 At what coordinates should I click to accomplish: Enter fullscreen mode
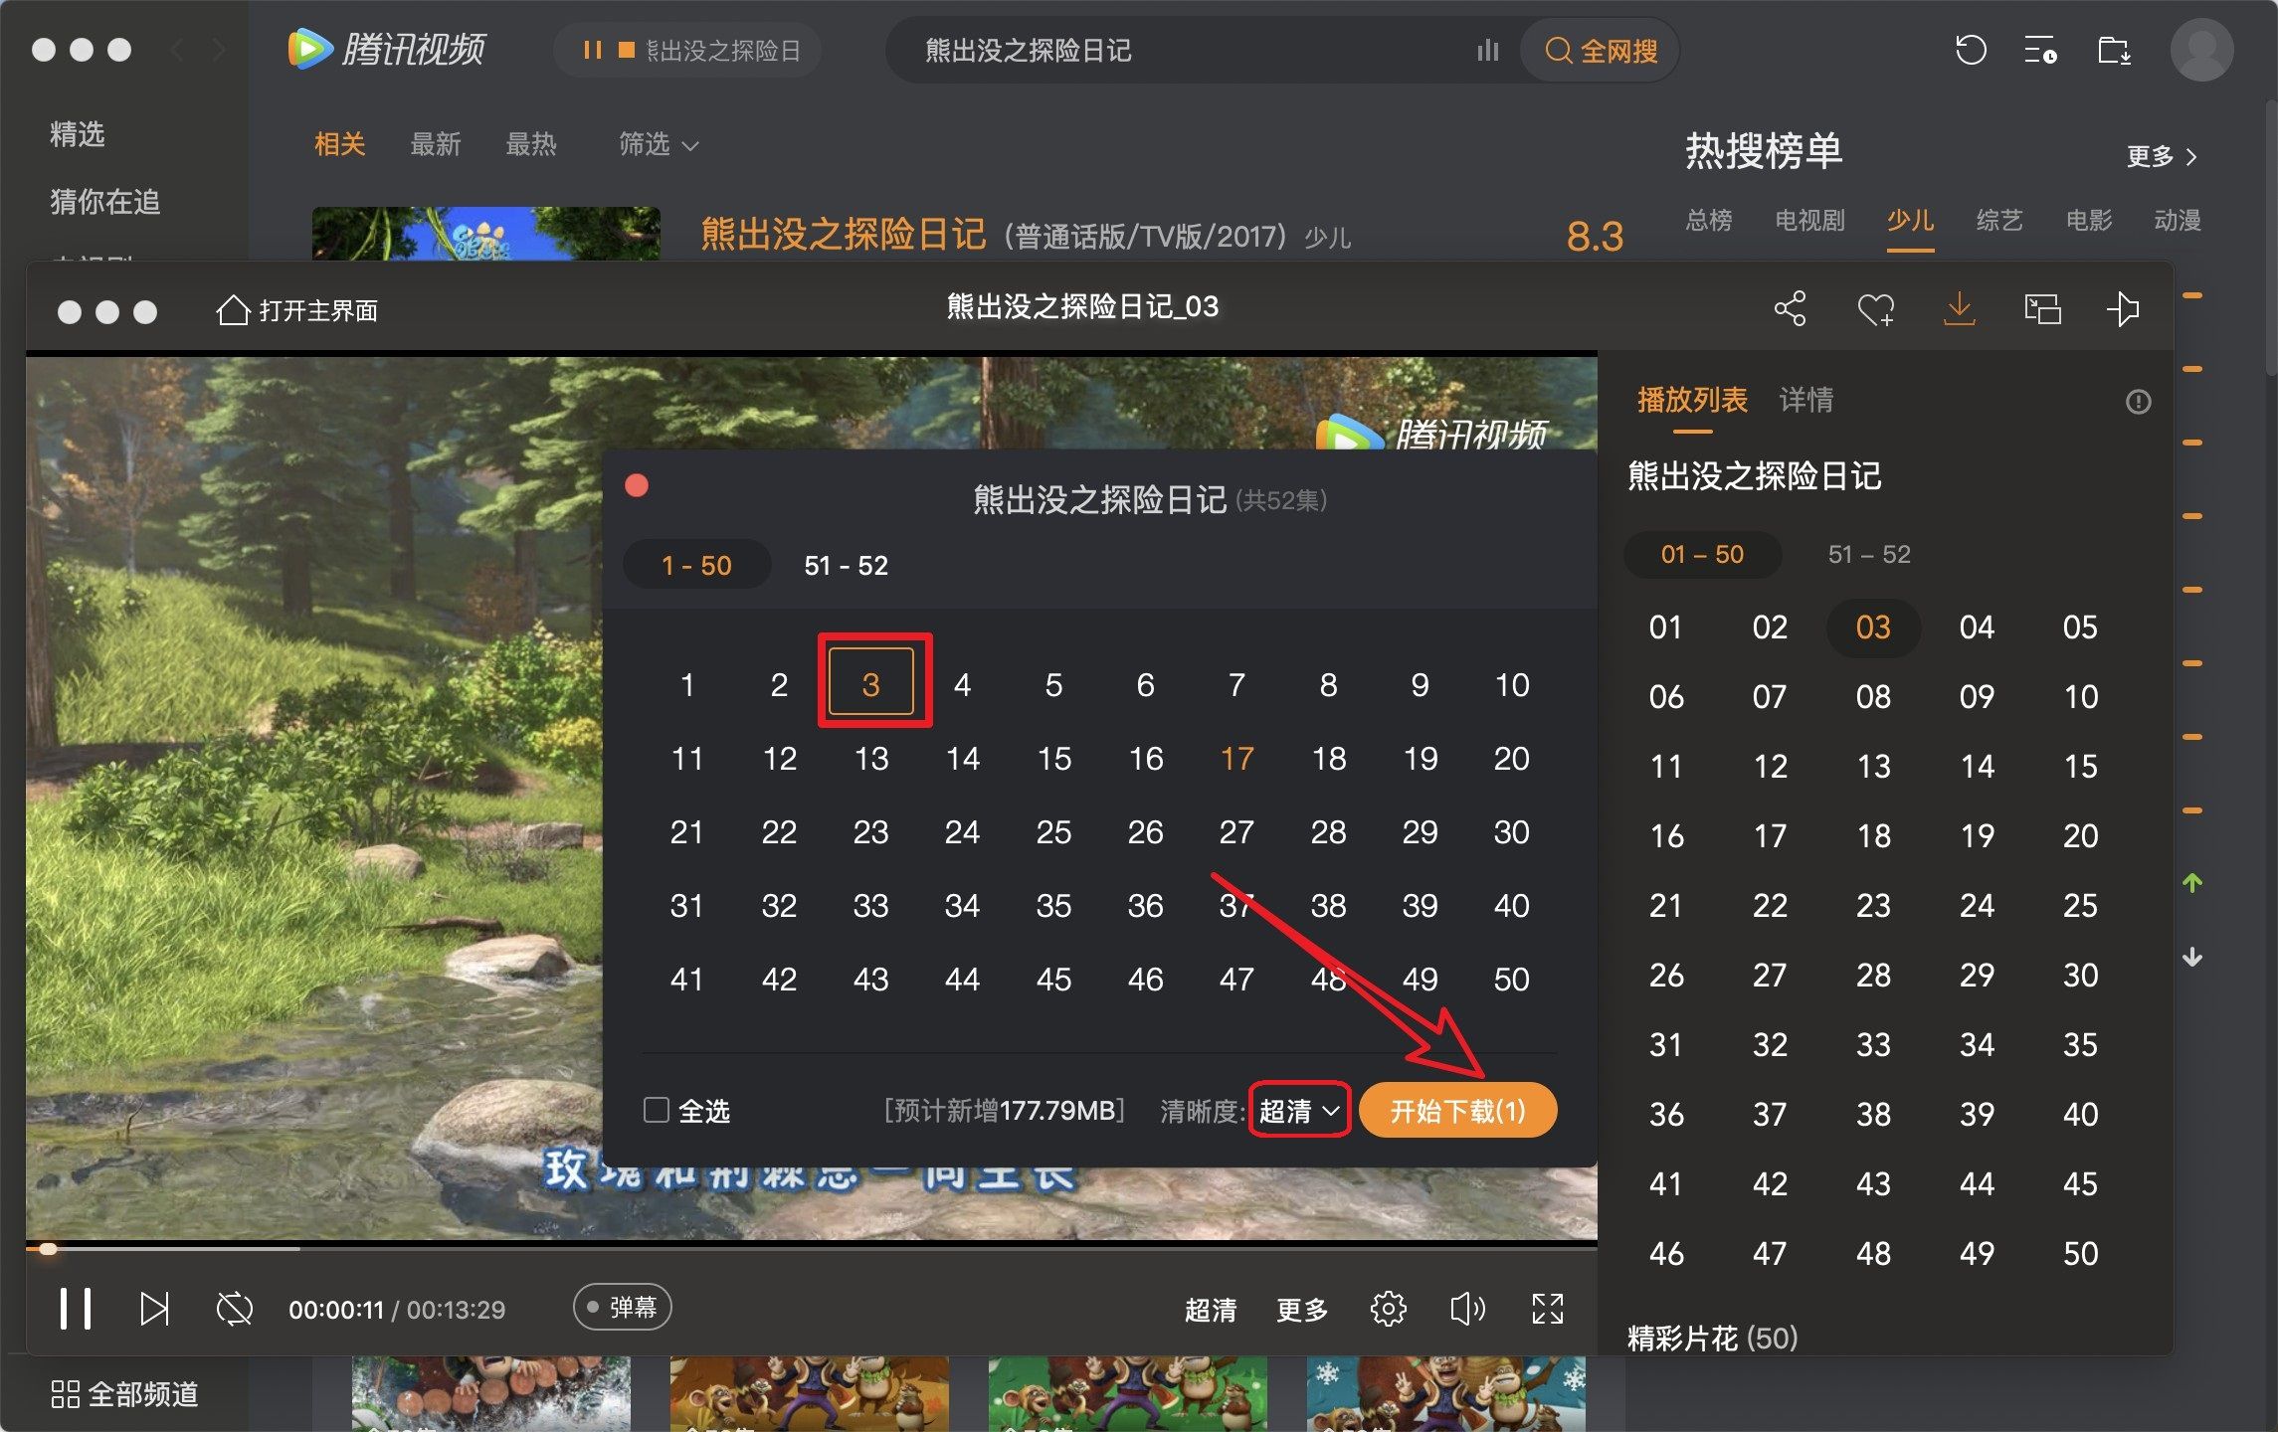1548,1309
